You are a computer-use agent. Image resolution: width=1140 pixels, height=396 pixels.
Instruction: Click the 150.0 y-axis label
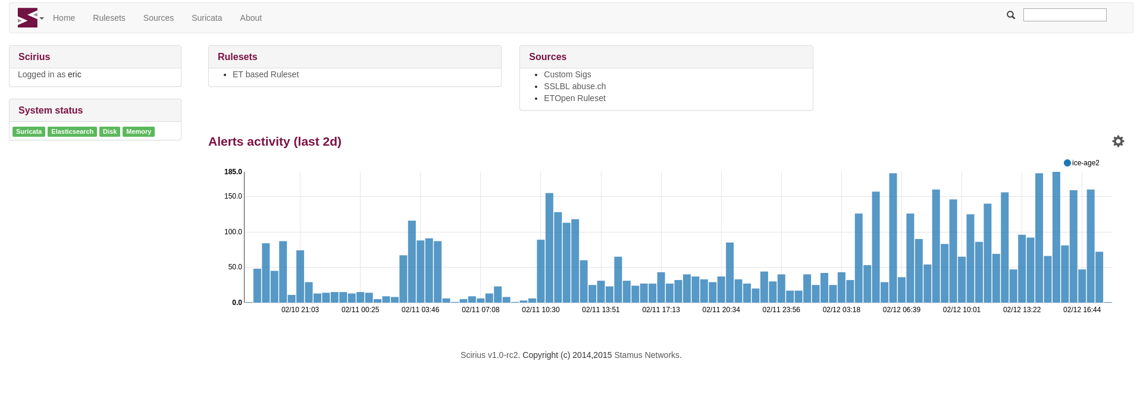(233, 196)
